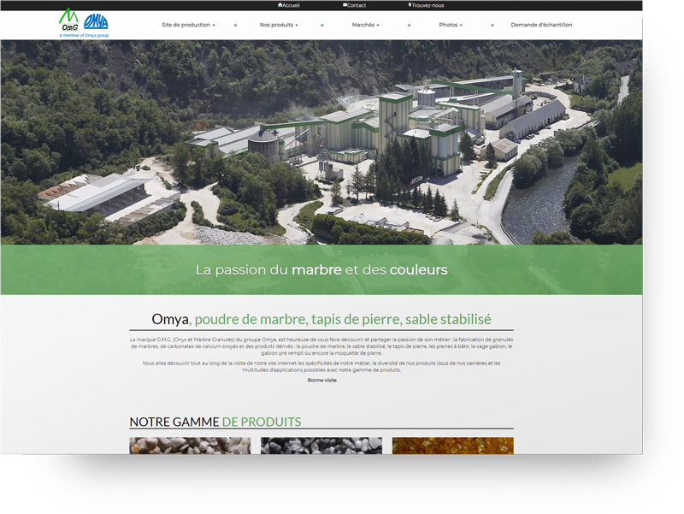The width and height of the screenshot is (684, 514).
Task: Open the Photos dropdown in the navigation
Action: point(450,25)
